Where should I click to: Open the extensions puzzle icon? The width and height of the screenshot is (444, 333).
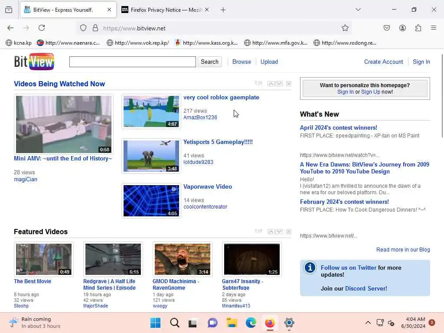418,28
